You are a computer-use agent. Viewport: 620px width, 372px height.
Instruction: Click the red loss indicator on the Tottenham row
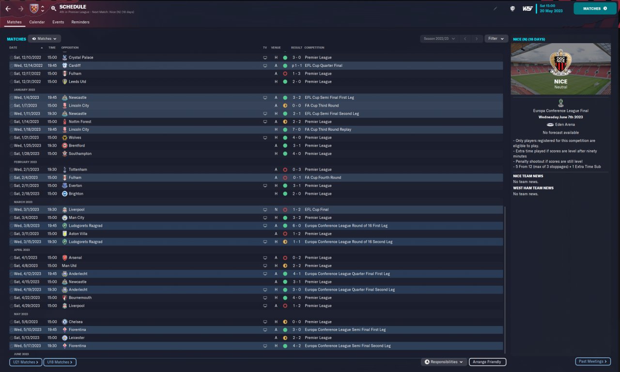(285, 170)
